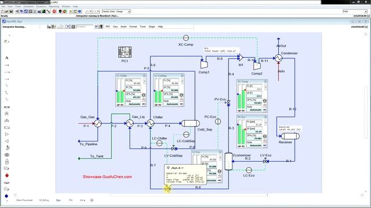
Task: Switch to the Dyn flowsheet tab
Action: [58, 200]
